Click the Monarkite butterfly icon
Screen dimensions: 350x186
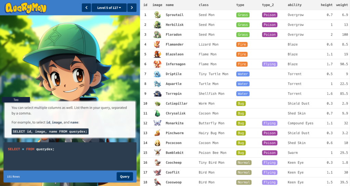(157, 123)
